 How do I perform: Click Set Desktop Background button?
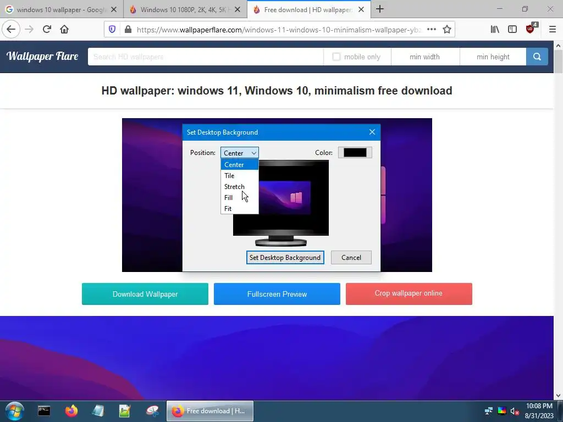(x=285, y=258)
